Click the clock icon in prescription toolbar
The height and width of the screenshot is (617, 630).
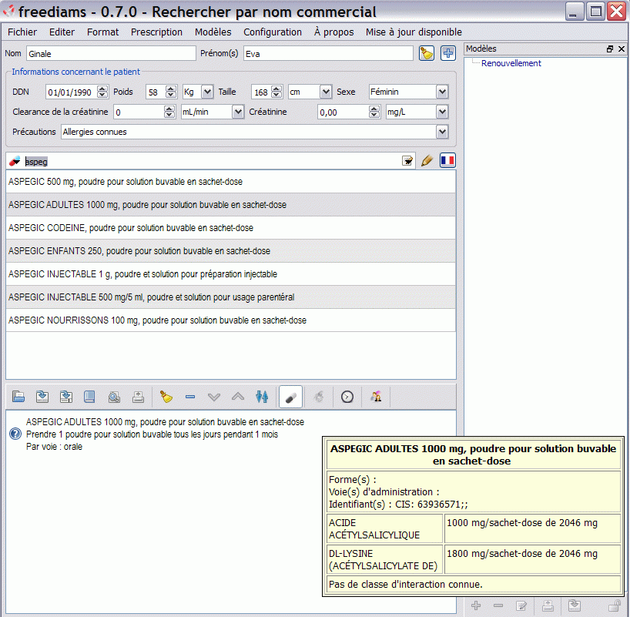coord(347,397)
